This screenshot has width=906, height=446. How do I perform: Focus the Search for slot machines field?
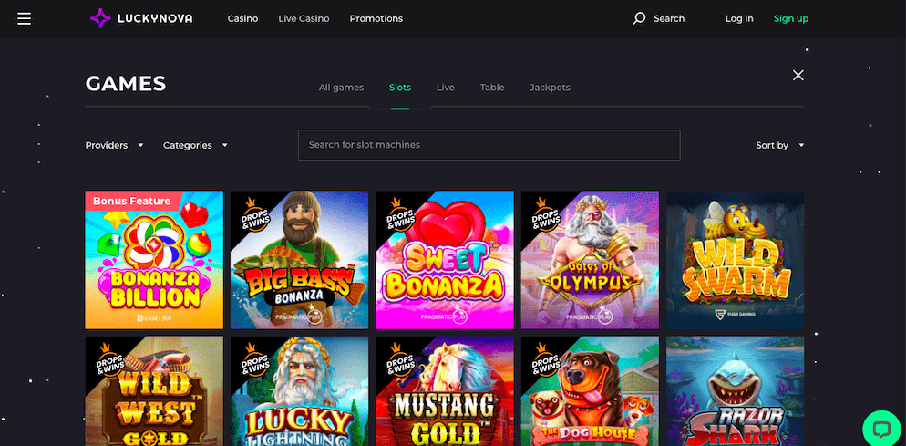[489, 145]
